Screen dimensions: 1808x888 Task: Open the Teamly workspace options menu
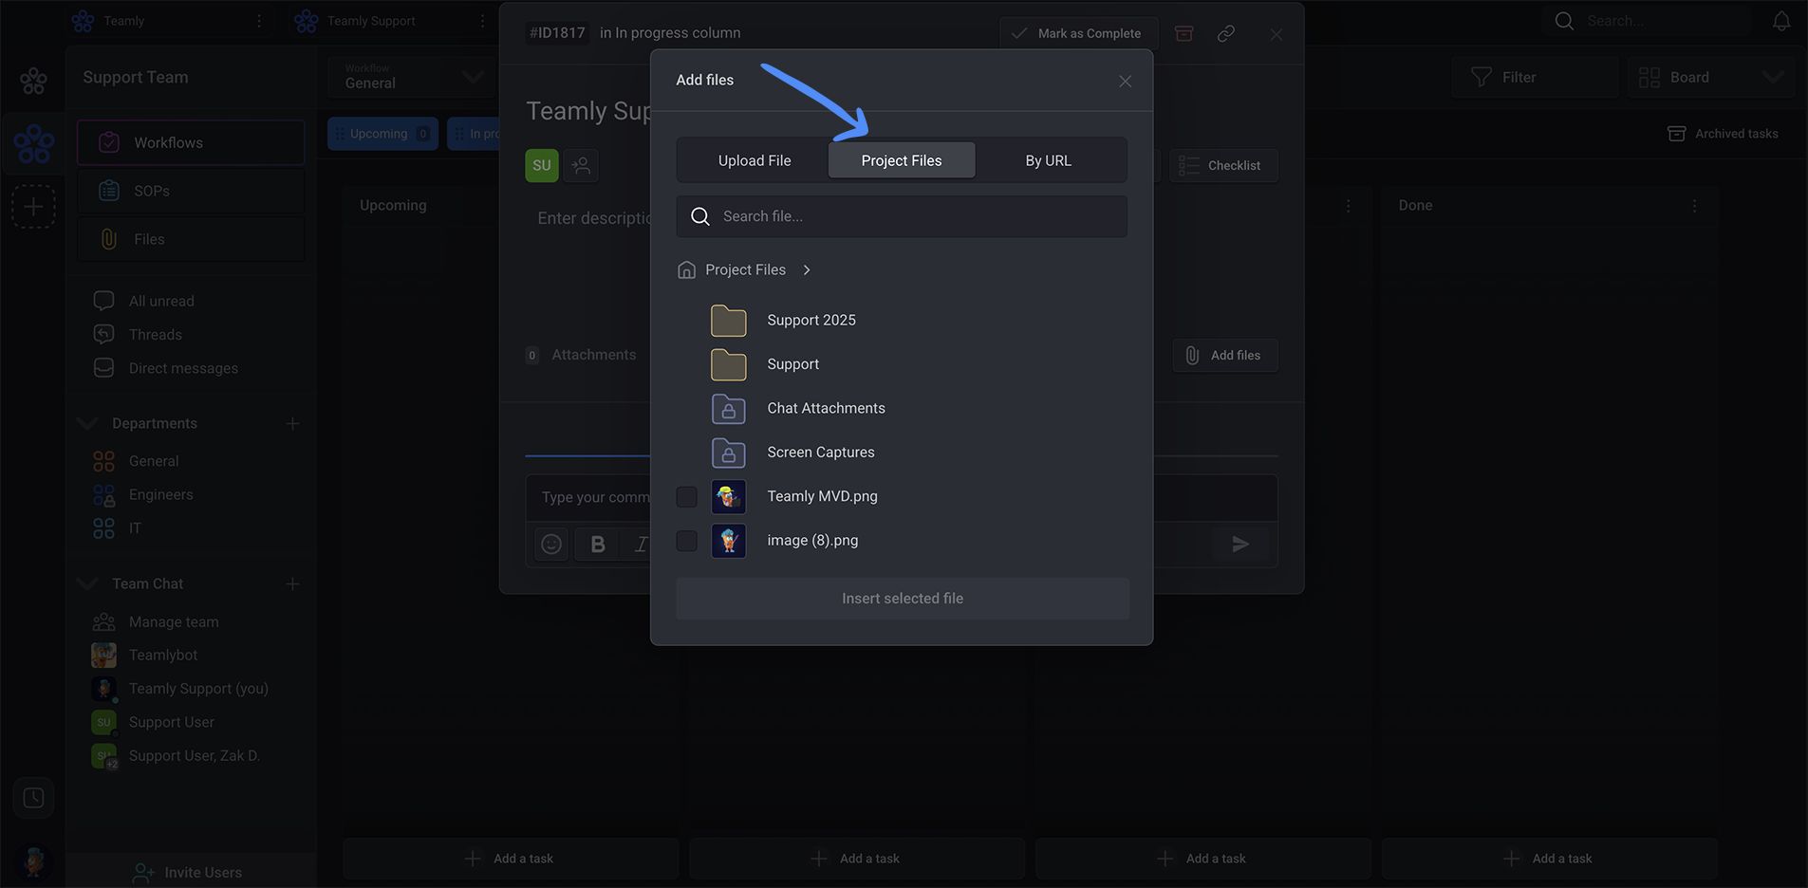pyautogui.click(x=259, y=21)
